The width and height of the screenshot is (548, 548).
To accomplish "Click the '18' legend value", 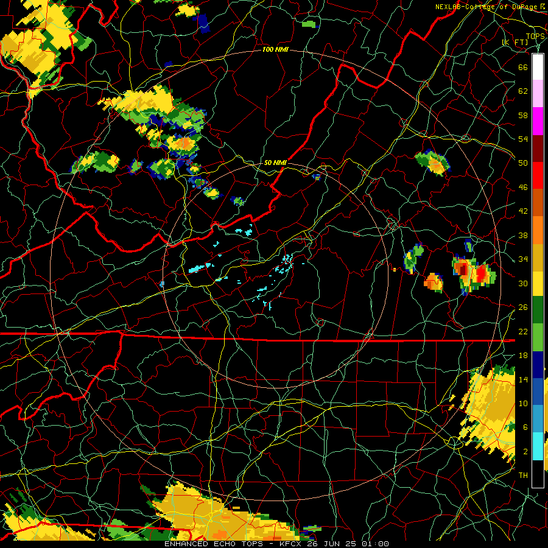I will coord(523,356).
